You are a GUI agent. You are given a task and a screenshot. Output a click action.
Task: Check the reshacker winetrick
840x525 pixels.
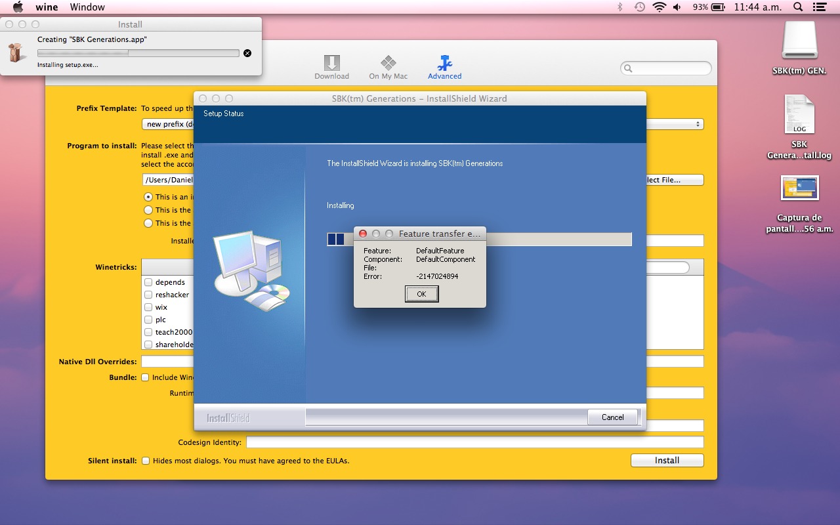coord(148,295)
